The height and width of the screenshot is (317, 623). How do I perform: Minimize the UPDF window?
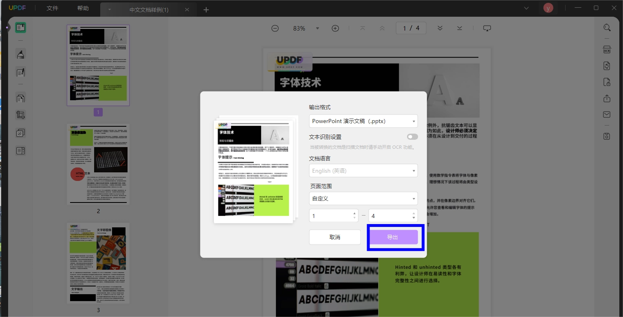pyautogui.click(x=578, y=8)
